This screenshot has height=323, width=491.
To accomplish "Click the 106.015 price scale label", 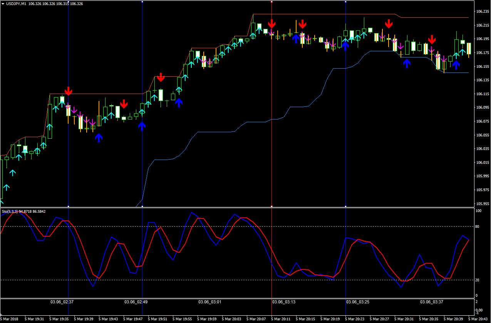I will point(482,163).
